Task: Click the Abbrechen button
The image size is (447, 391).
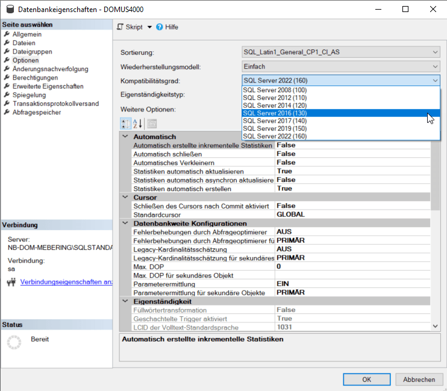Action: pyautogui.click(x=419, y=380)
